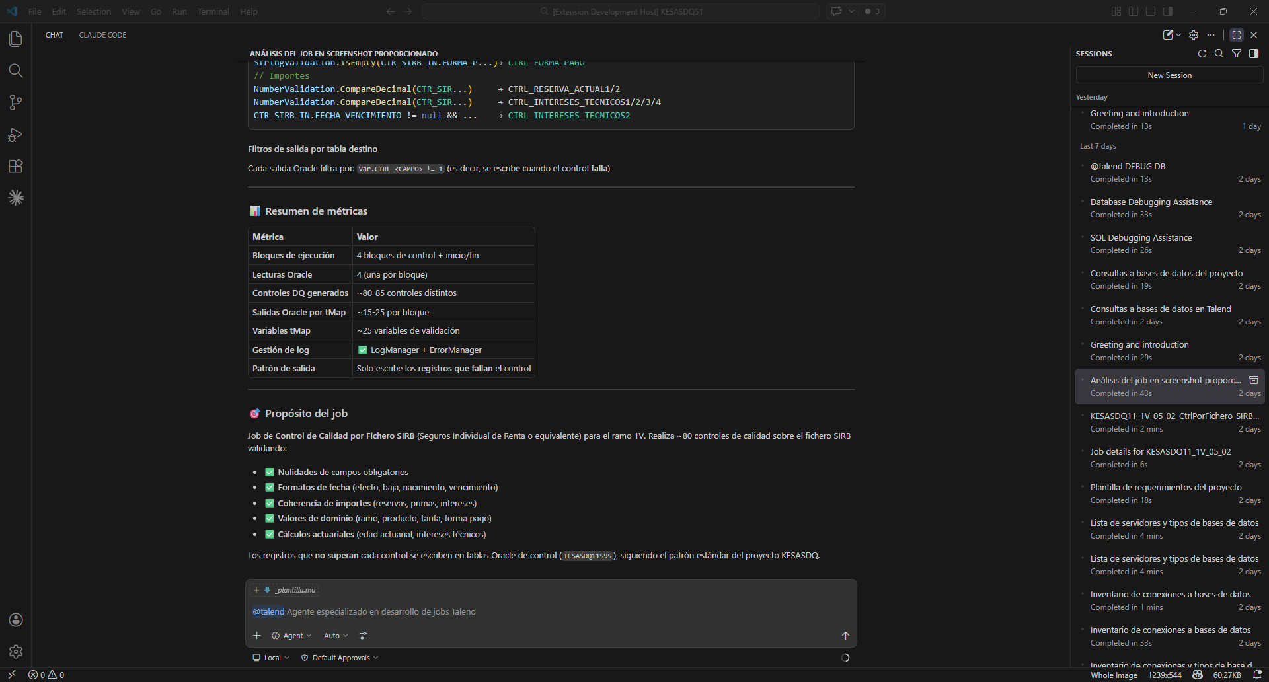Click the remote window indicator in status bar
This screenshot has height=682, width=1269.
12,675
